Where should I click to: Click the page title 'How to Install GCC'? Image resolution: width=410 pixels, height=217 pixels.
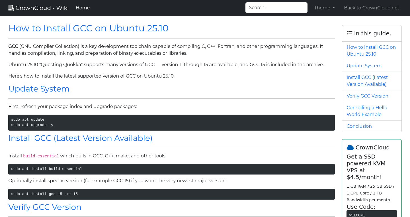click(x=88, y=28)
